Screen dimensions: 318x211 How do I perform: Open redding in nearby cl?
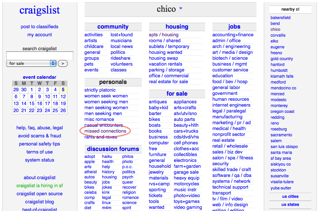click(x=277, y=117)
